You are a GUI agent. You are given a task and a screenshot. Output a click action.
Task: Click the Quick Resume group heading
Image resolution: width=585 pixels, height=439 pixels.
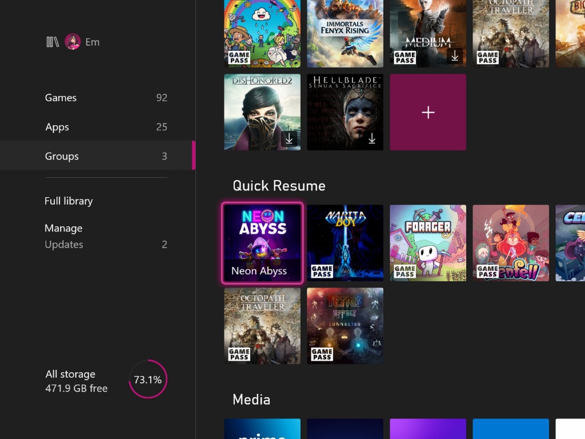279,186
